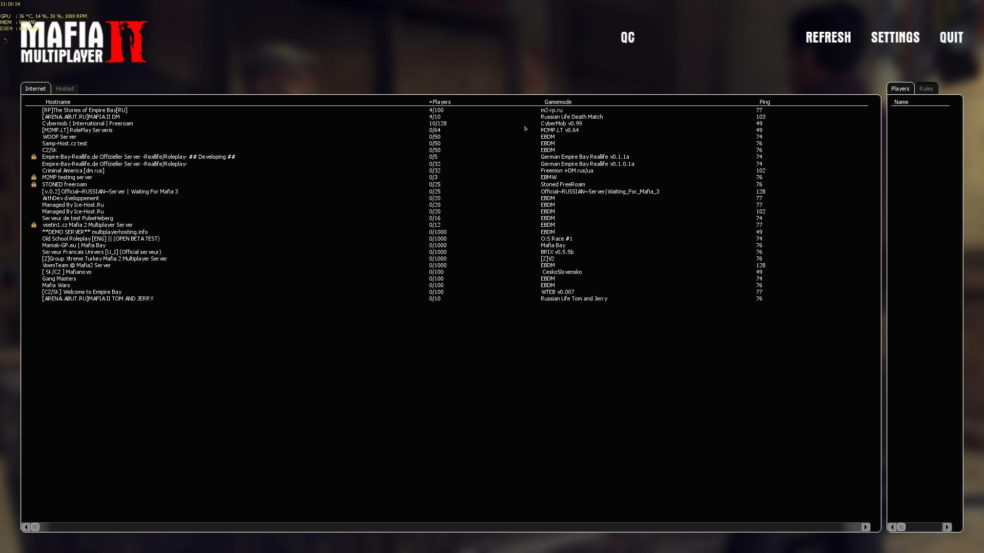The image size is (984, 553).
Task: Click players panel scrollbar left arrow
Action: pos(892,527)
